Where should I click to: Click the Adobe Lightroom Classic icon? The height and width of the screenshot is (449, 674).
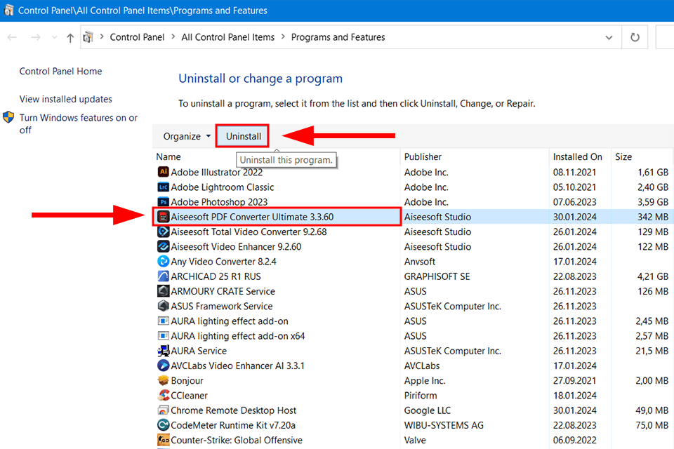coord(164,187)
